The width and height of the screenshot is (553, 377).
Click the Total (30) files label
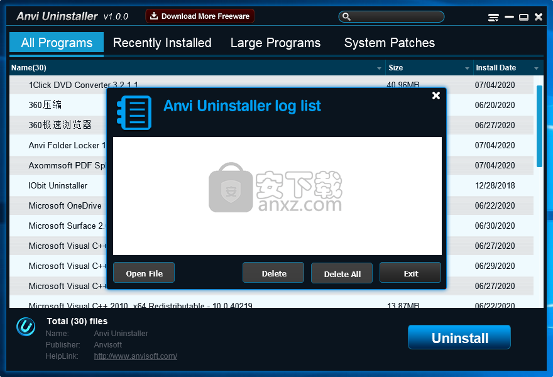(x=77, y=321)
